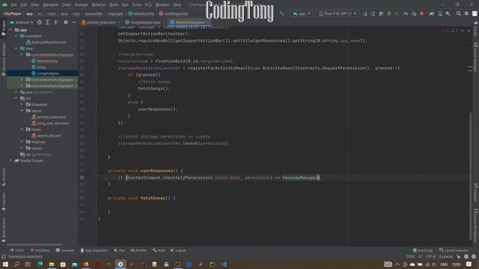Collapse the java folder node
Screen dimensions: 479x269
16,49
